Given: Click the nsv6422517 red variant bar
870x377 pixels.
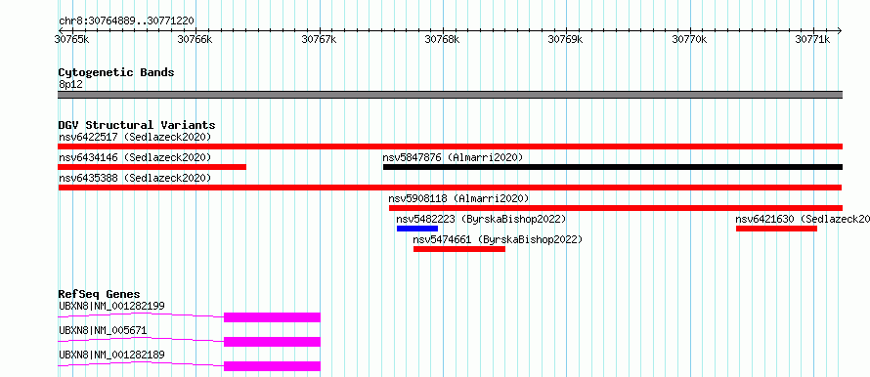Looking at the screenshot, I should click(x=450, y=147).
